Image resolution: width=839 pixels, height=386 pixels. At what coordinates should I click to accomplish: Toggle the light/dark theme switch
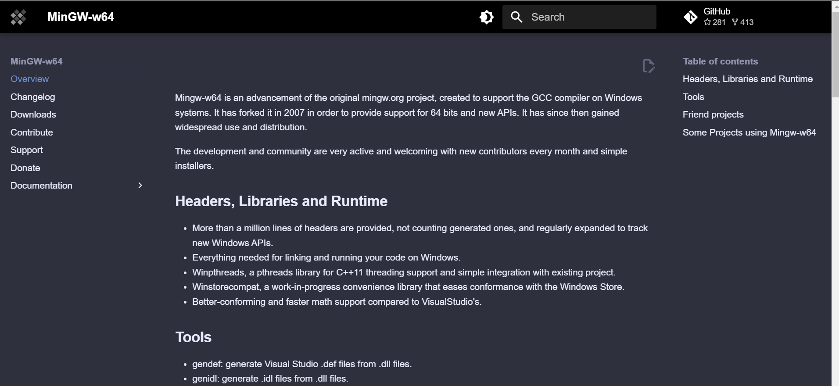tap(486, 17)
